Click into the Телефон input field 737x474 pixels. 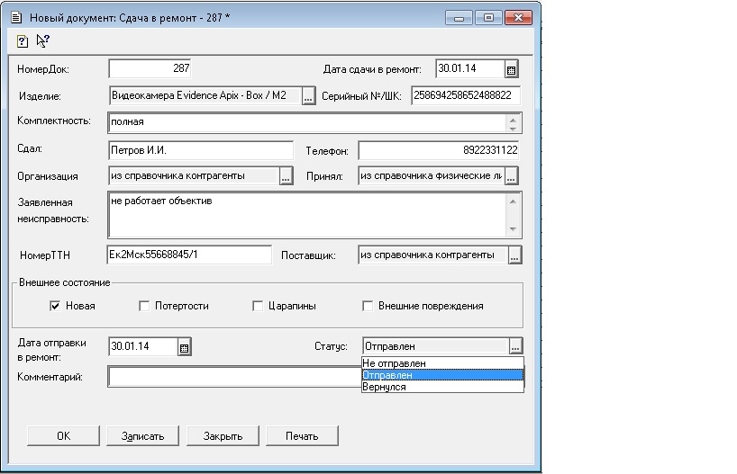[x=438, y=150]
